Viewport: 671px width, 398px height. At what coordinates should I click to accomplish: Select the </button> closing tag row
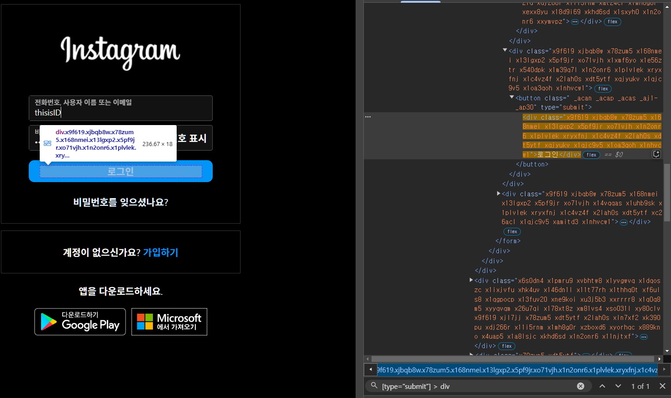click(x=532, y=164)
